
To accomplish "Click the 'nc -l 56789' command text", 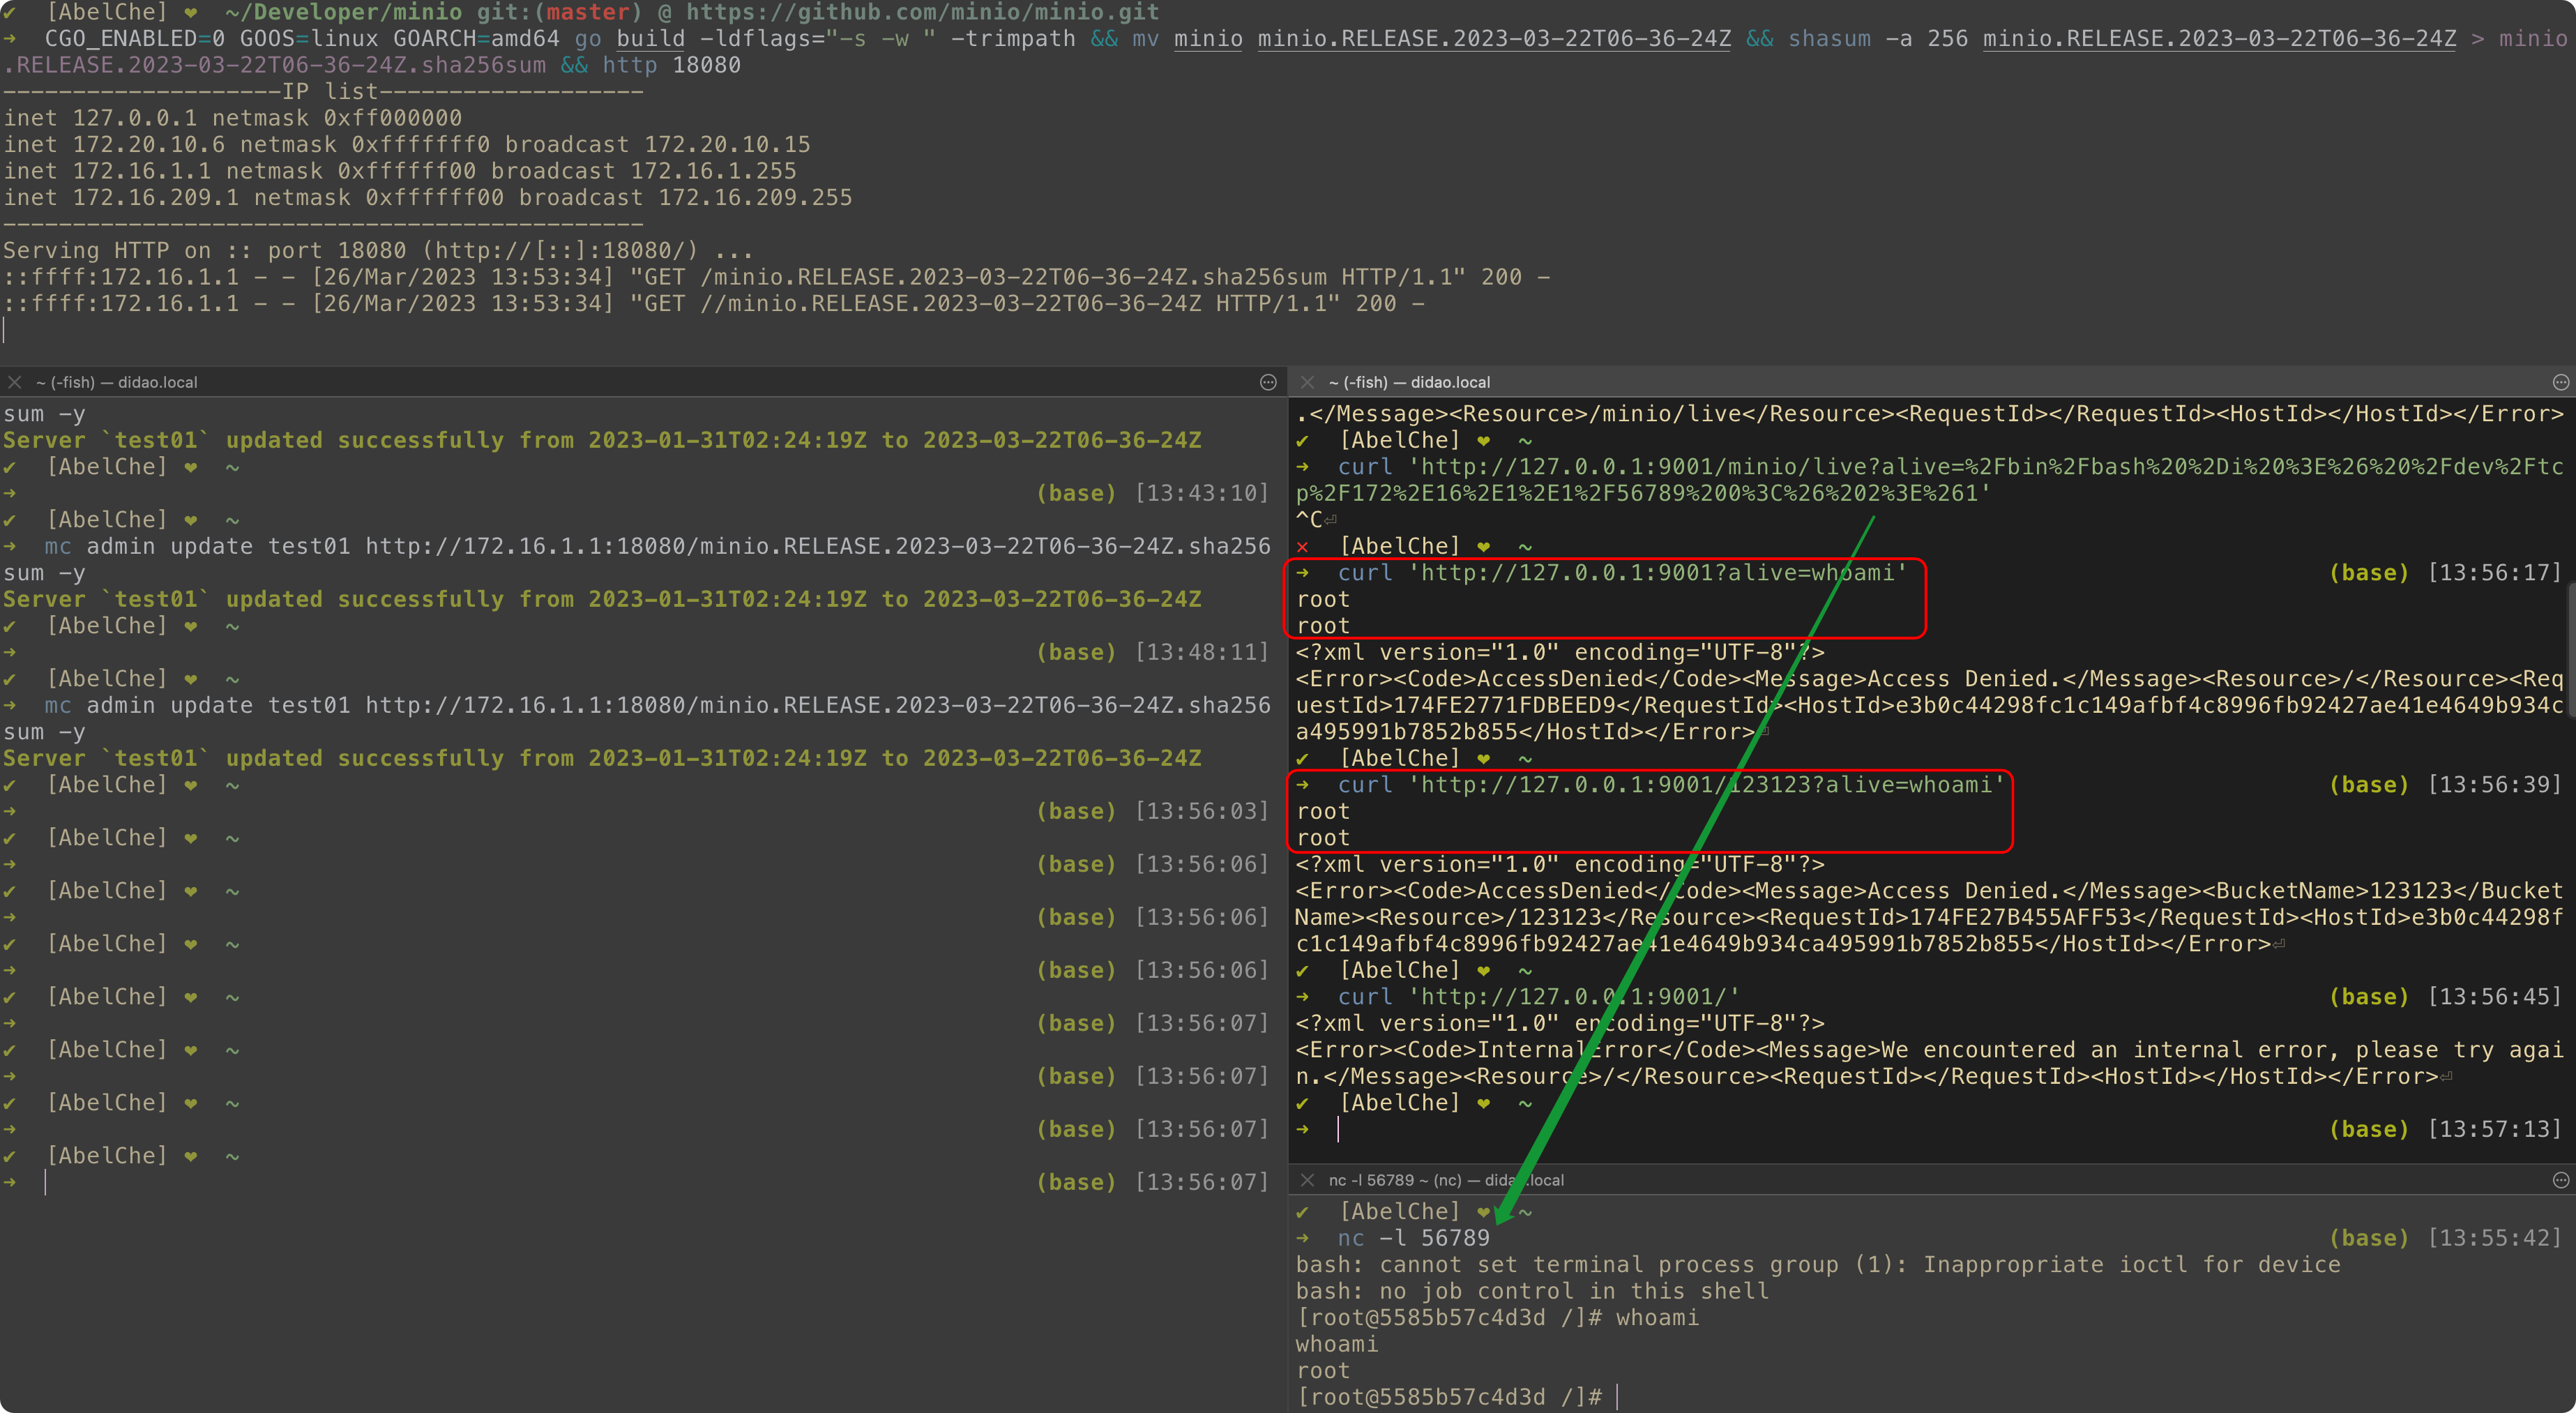I will (1413, 1238).
